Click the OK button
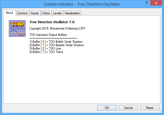Screen dimensions: 164x115 (107, 108)
